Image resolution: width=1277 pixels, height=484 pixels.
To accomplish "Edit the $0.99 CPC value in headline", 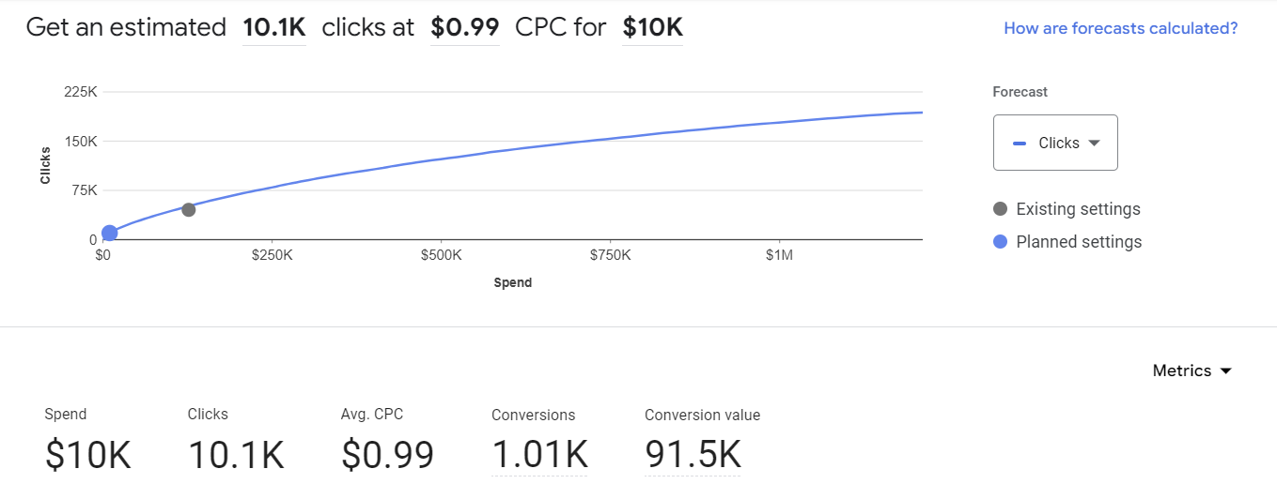I will [464, 28].
